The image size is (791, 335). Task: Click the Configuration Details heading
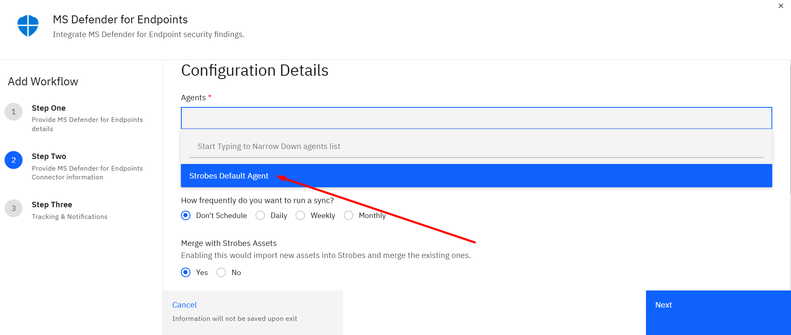click(255, 70)
